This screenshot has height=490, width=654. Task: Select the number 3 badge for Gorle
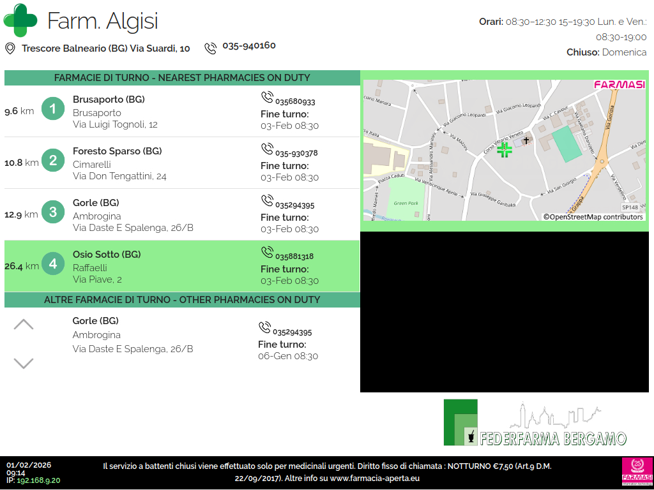[x=53, y=212]
